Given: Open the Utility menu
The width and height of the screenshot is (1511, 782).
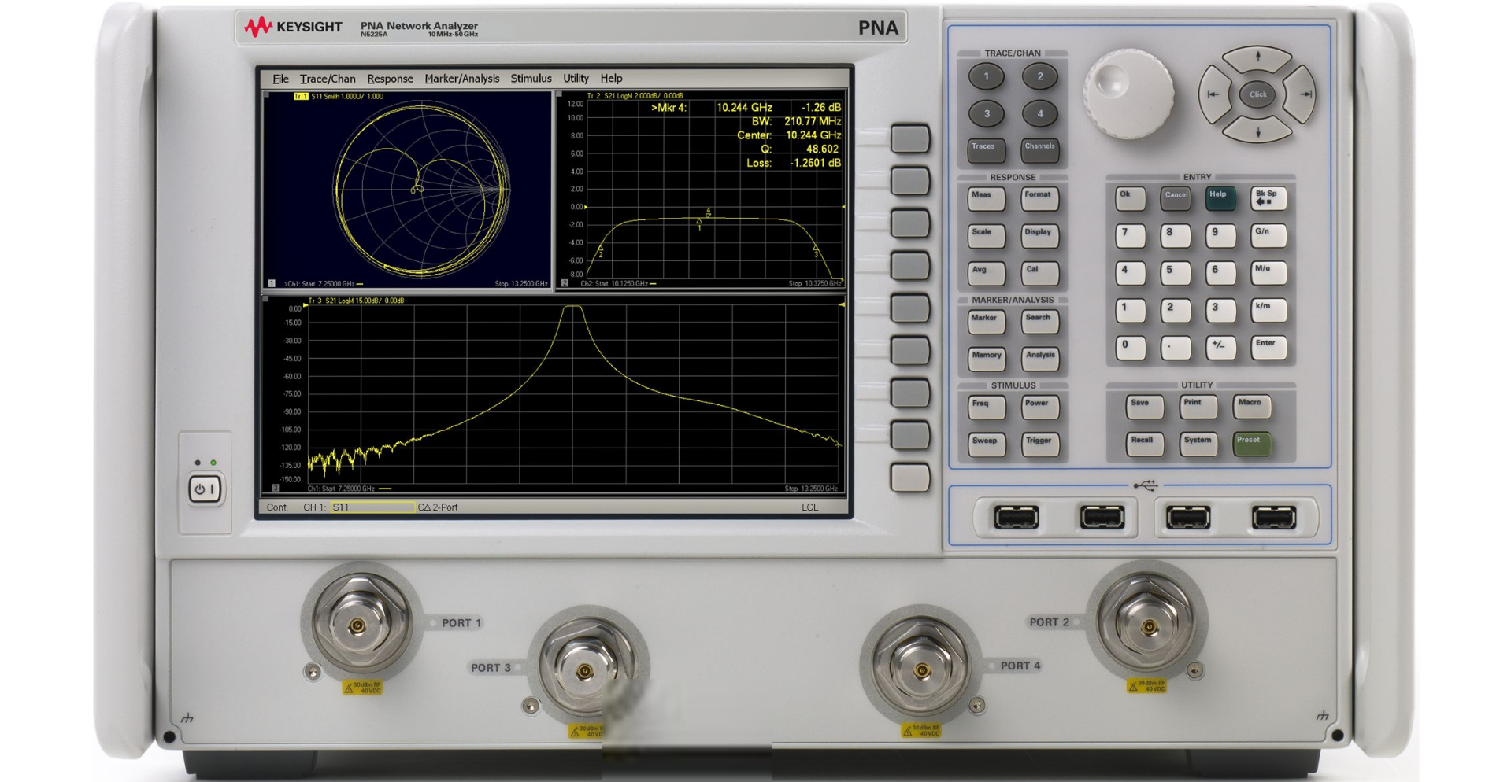Looking at the screenshot, I should click(x=576, y=78).
